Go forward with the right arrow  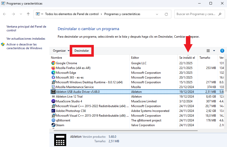(13, 14)
